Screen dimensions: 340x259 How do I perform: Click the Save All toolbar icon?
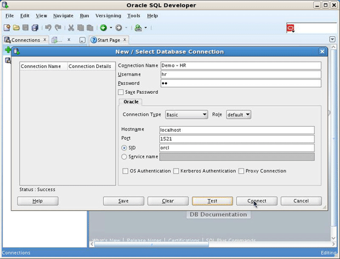coord(35,28)
